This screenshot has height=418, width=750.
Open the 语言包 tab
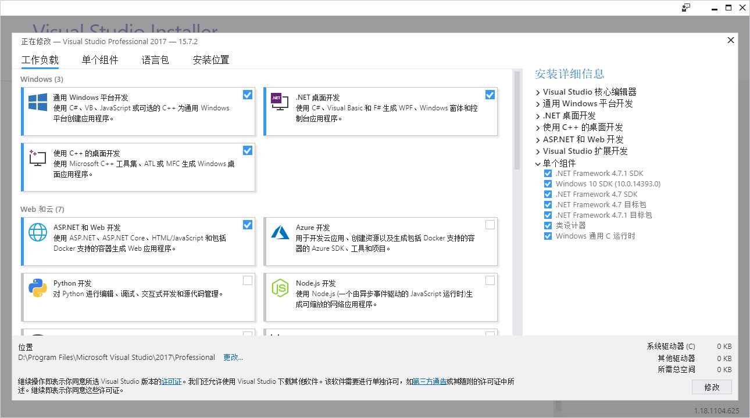pos(155,60)
